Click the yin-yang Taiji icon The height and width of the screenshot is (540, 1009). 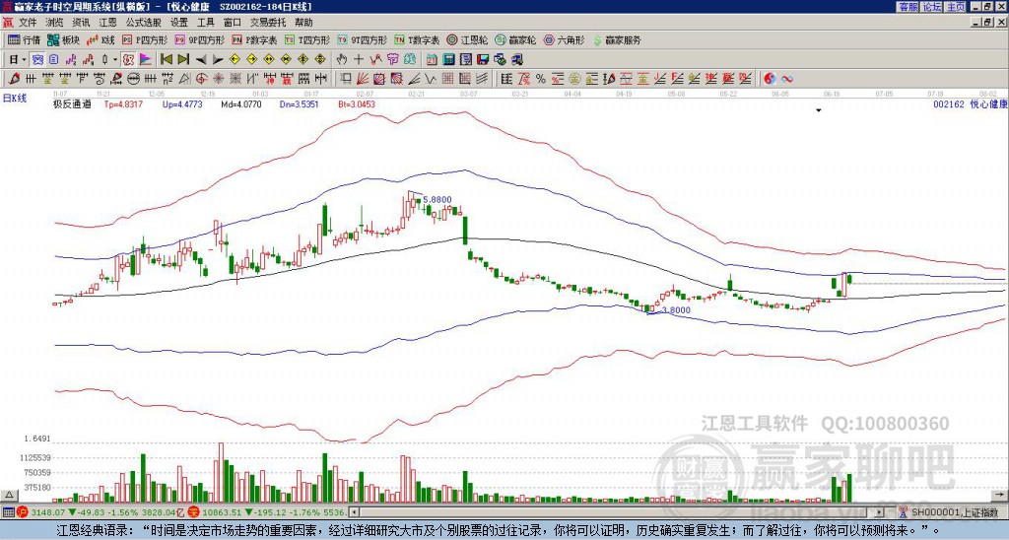pyautogui.click(x=770, y=79)
